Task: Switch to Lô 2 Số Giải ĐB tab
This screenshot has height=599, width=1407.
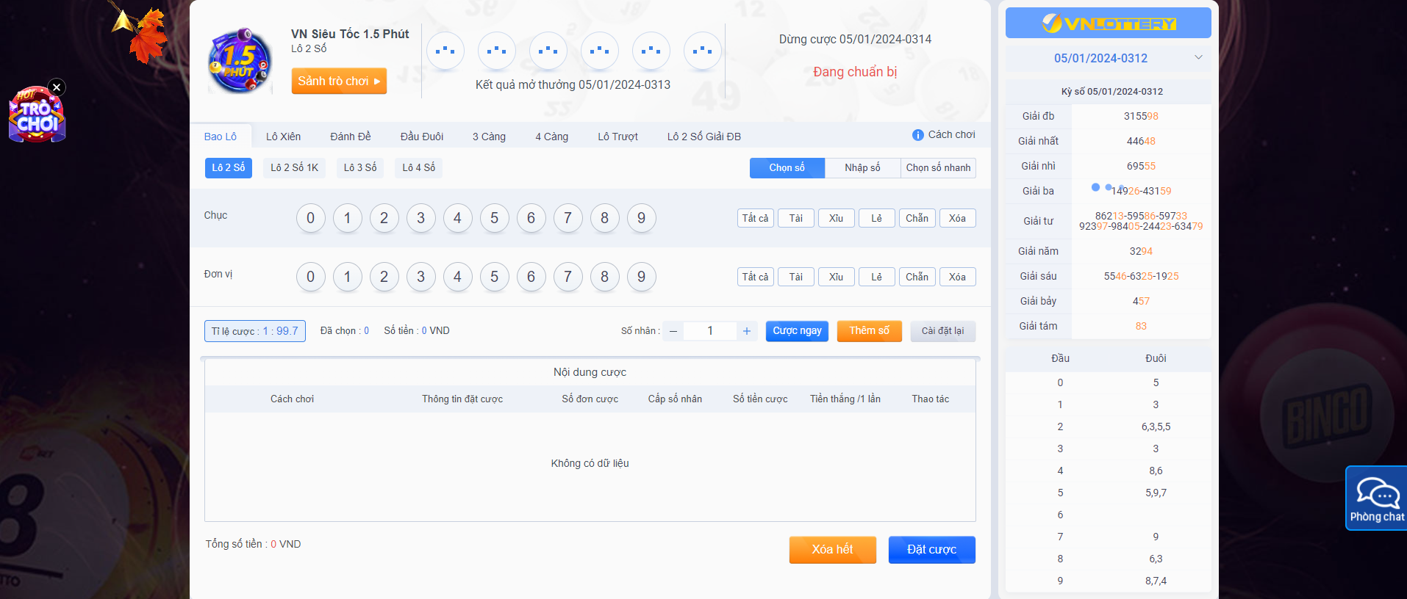Action: (x=703, y=137)
